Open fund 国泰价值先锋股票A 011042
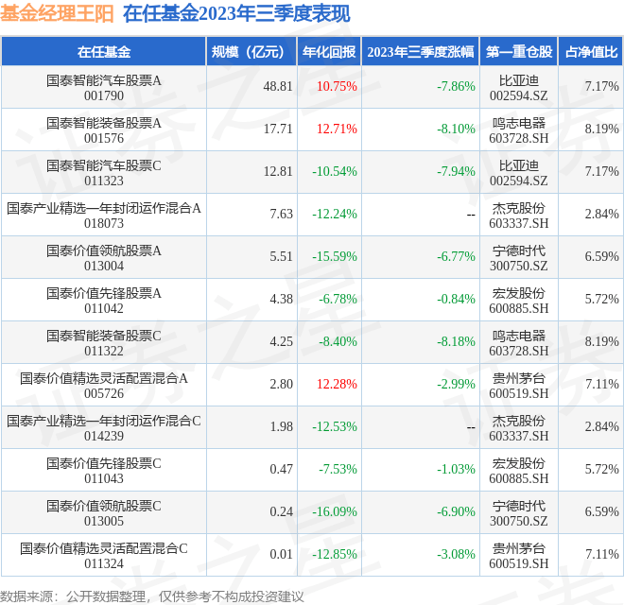This screenshot has width=624, height=605. (x=104, y=300)
